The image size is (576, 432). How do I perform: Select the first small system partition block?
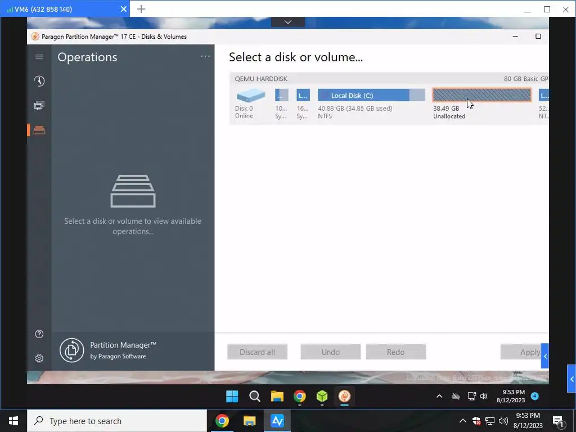(282, 95)
